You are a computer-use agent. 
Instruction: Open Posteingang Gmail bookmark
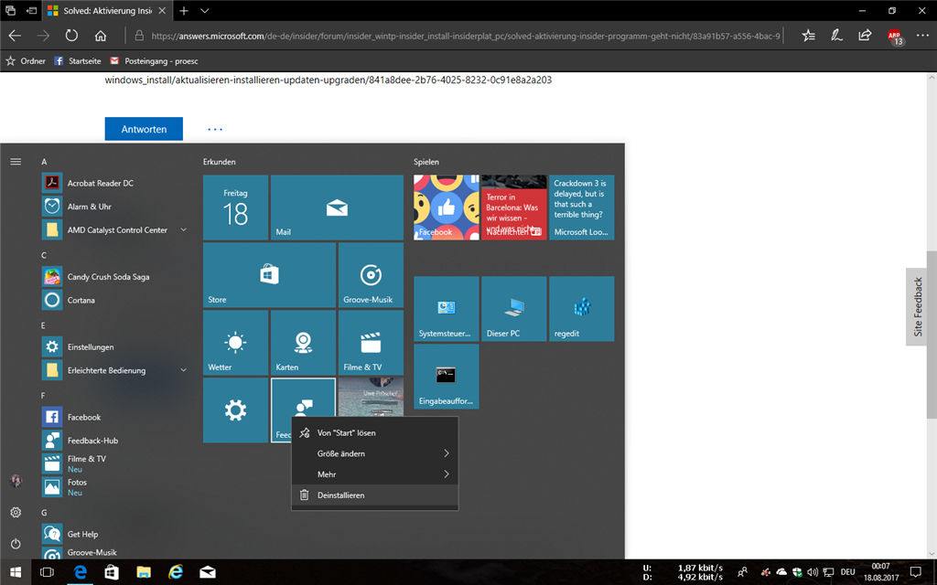click(154, 61)
